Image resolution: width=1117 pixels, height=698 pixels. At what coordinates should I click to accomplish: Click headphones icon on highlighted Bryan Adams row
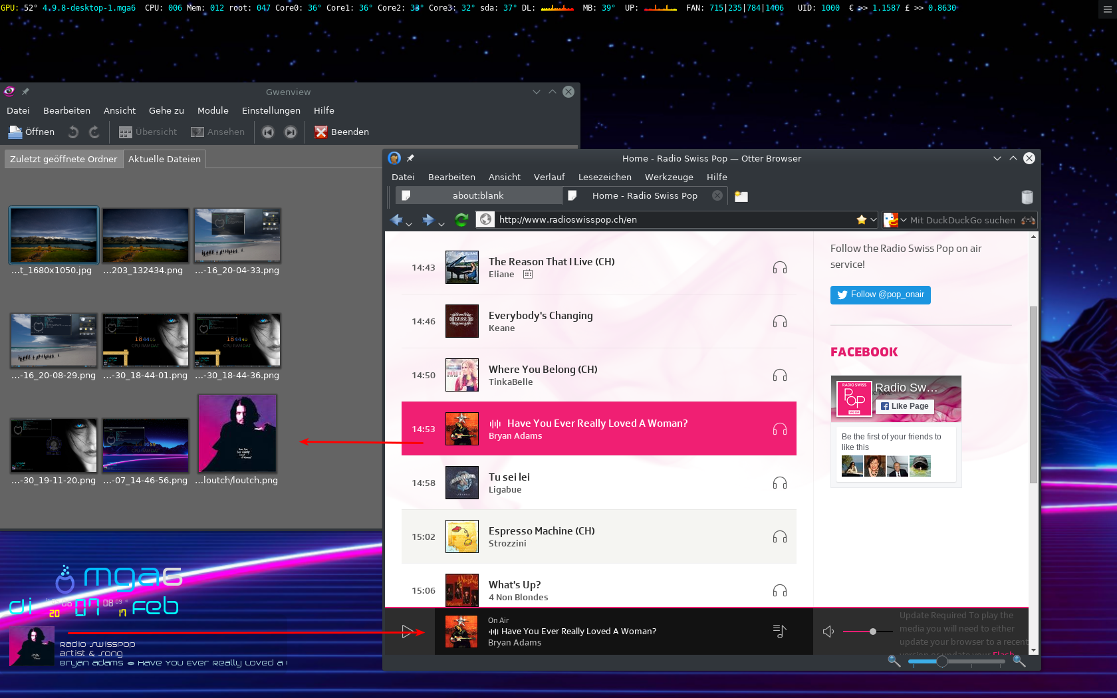coord(780,429)
